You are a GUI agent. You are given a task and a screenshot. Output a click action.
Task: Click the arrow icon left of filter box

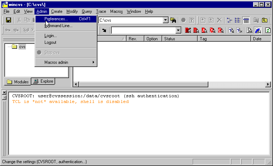[x=104, y=31]
